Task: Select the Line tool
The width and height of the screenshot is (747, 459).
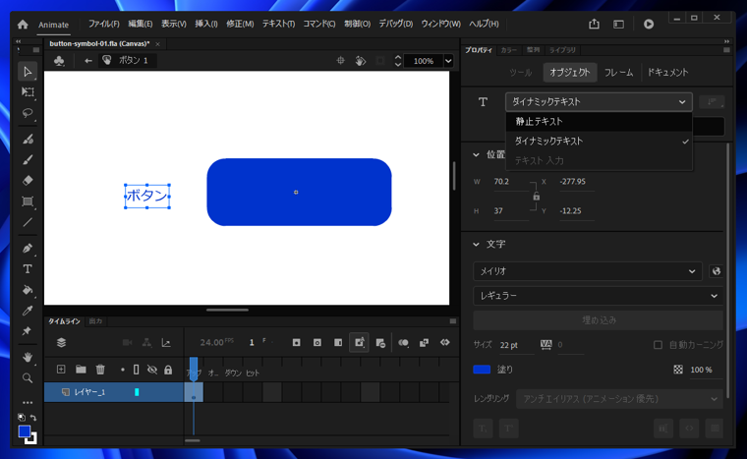Action: [28, 222]
